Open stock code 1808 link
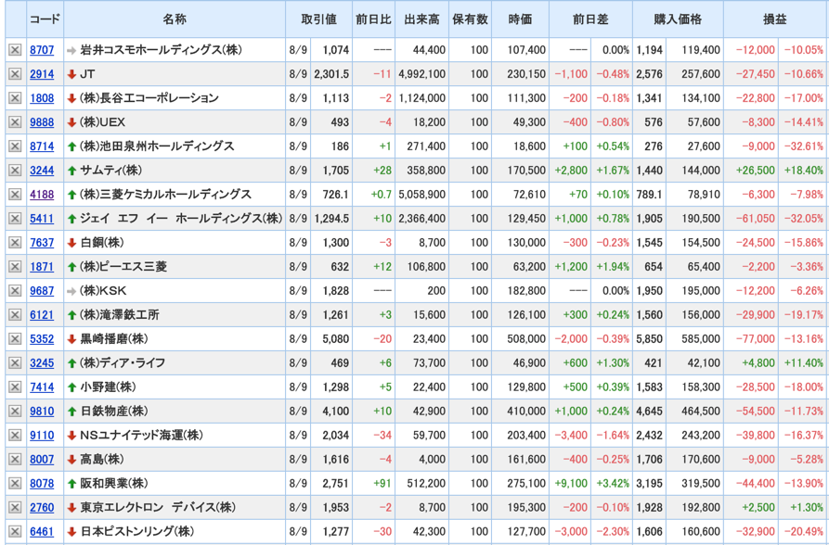 pos(42,98)
